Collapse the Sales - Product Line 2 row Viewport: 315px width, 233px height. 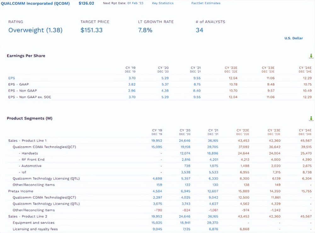(x=27, y=216)
